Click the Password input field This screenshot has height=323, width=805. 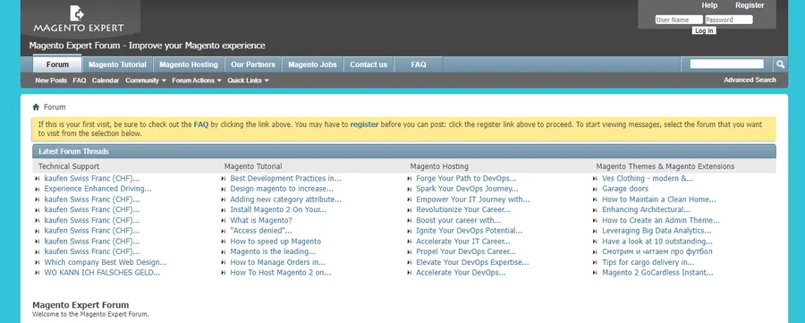pyautogui.click(x=728, y=20)
